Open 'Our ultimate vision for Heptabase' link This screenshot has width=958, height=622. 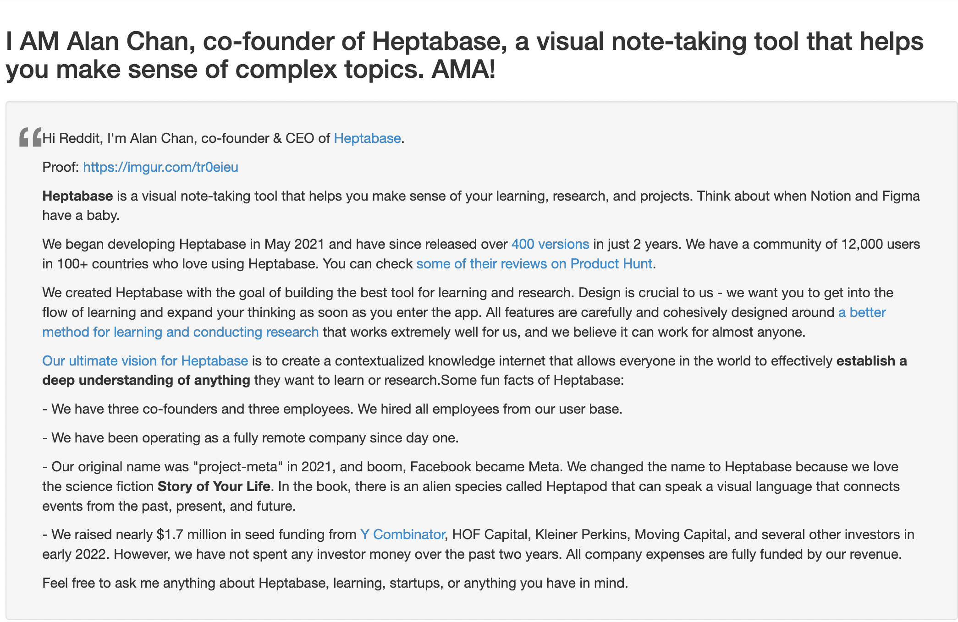click(145, 361)
